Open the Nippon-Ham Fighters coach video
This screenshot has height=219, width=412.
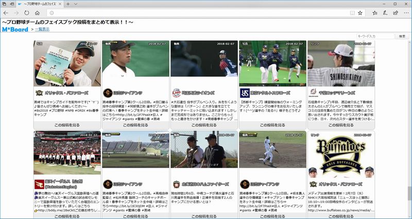click(x=204, y=150)
